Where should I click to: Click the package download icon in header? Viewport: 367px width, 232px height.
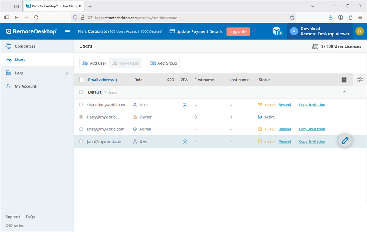coord(277,31)
